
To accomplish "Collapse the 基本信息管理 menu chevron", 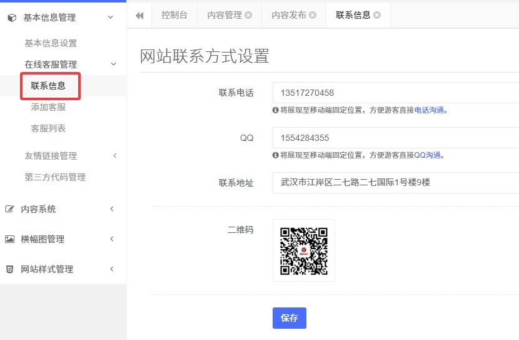I will click(111, 18).
